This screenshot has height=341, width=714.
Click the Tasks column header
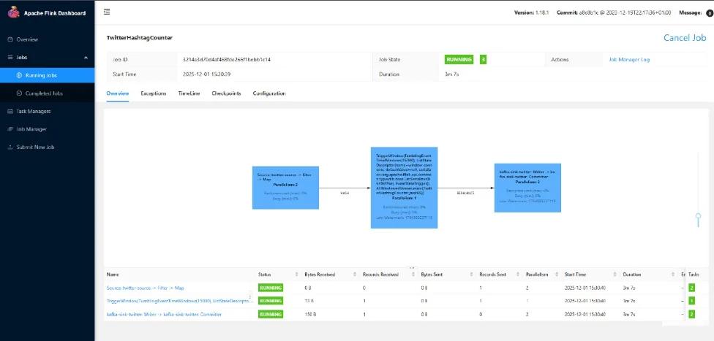[x=694, y=275]
